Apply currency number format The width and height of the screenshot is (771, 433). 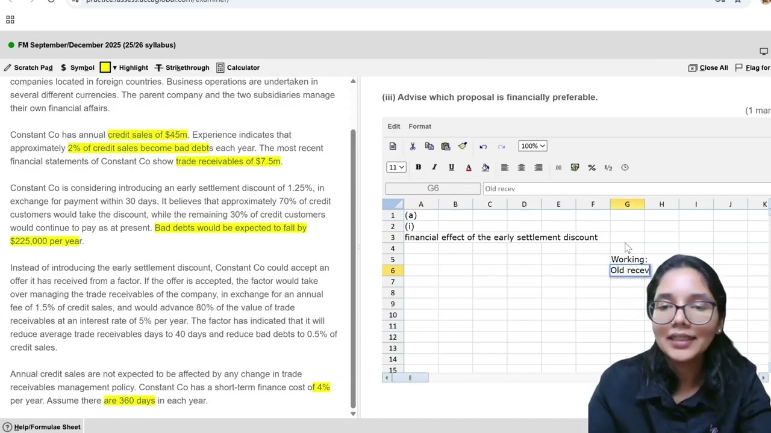coord(575,167)
